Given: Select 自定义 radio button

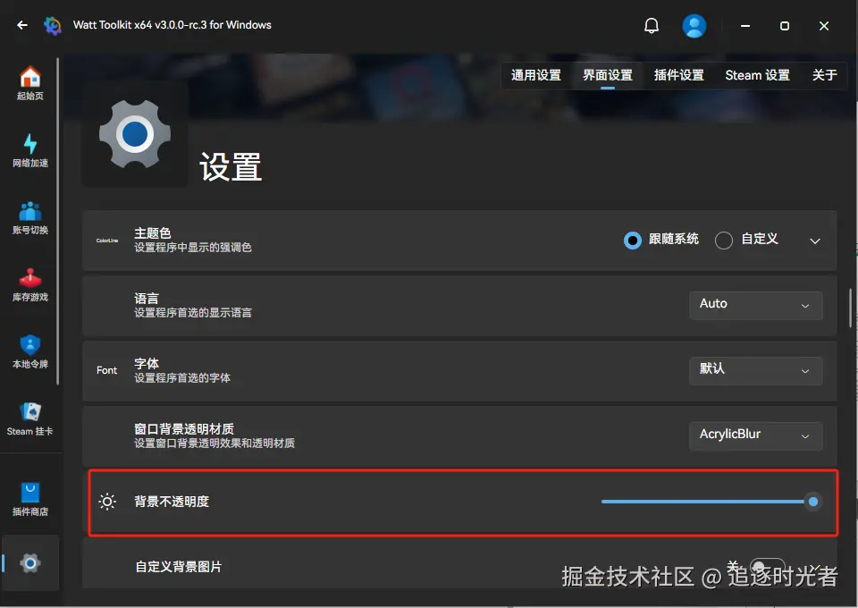Looking at the screenshot, I should pyautogui.click(x=723, y=240).
